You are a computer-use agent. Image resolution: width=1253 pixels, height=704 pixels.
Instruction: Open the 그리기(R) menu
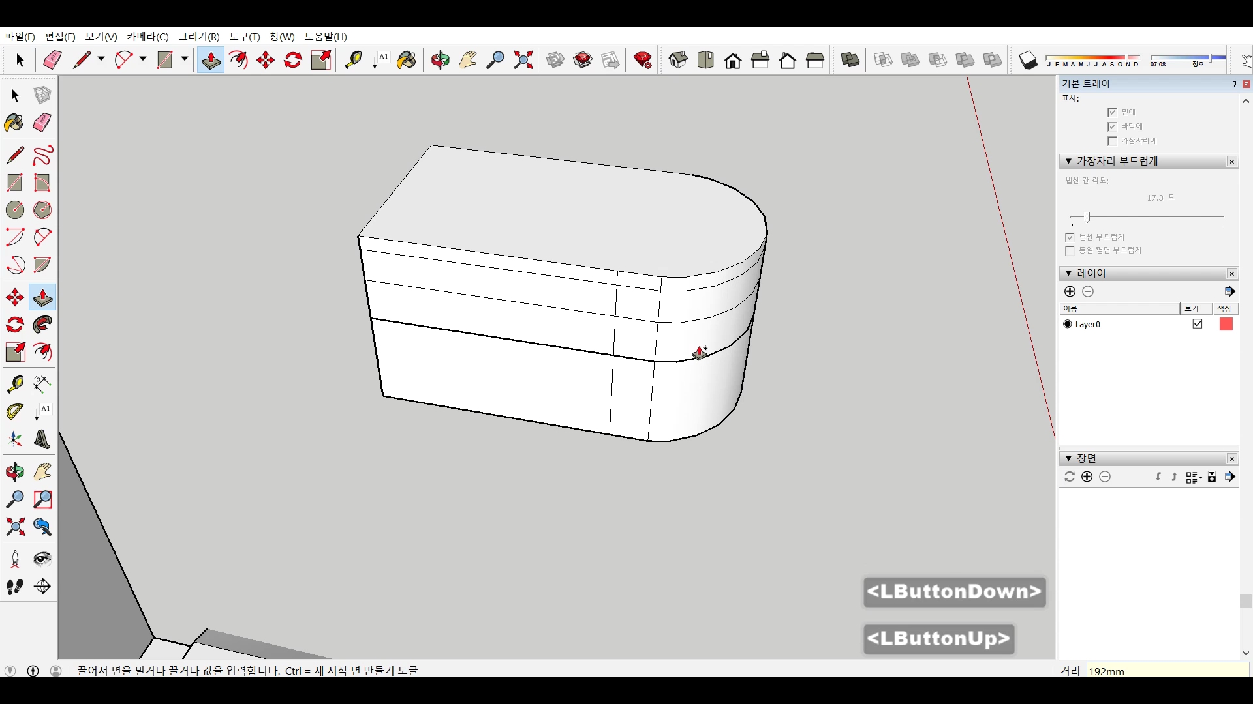[x=199, y=37]
